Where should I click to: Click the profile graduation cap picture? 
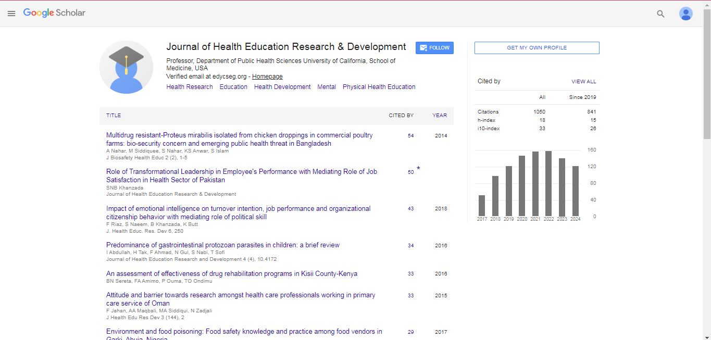(126, 67)
